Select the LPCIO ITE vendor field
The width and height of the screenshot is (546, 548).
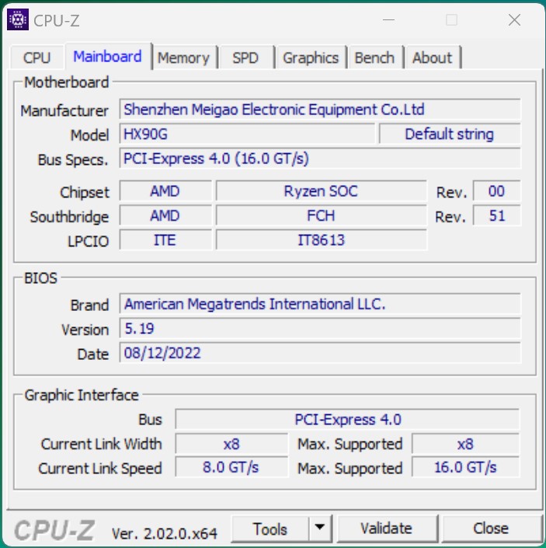point(165,240)
